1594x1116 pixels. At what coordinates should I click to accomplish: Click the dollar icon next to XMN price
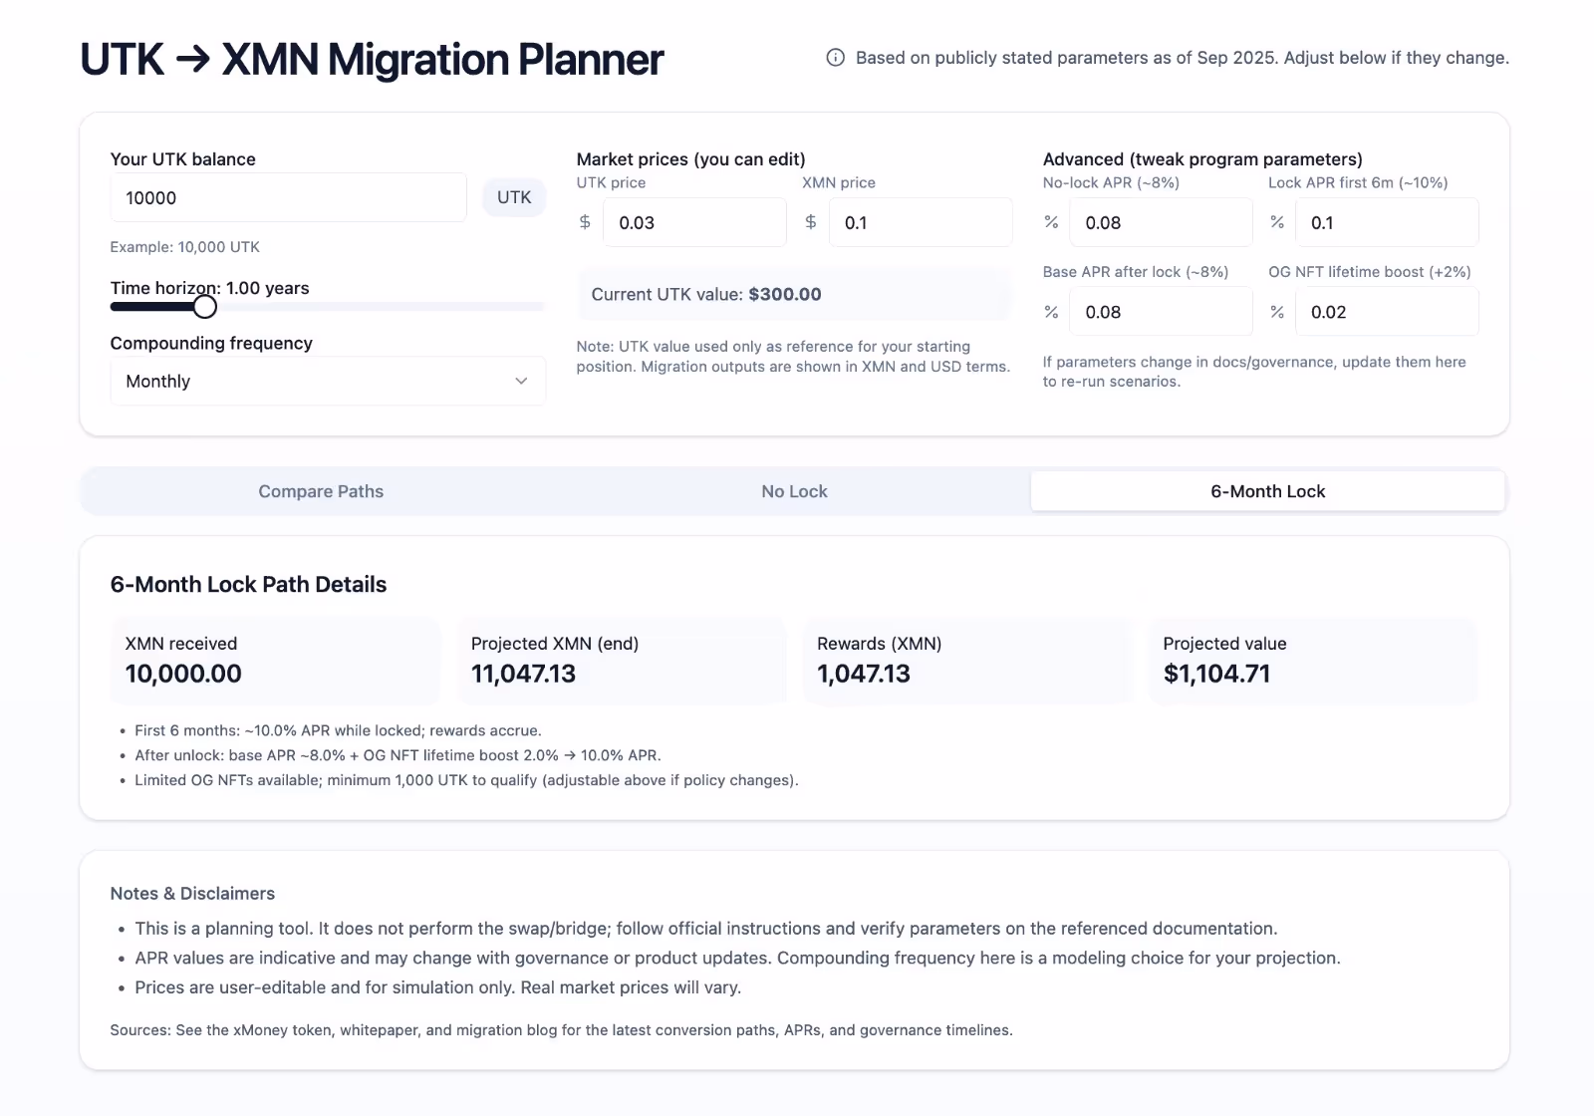811,222
